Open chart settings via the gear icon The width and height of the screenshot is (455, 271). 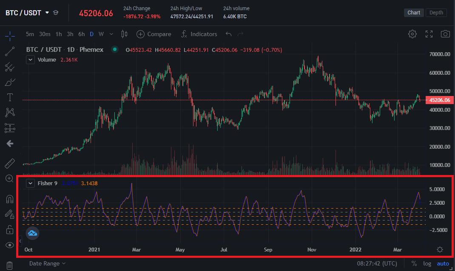(412, 34)
